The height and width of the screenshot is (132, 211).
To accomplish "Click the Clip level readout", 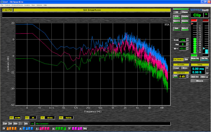I will (197, 15).
